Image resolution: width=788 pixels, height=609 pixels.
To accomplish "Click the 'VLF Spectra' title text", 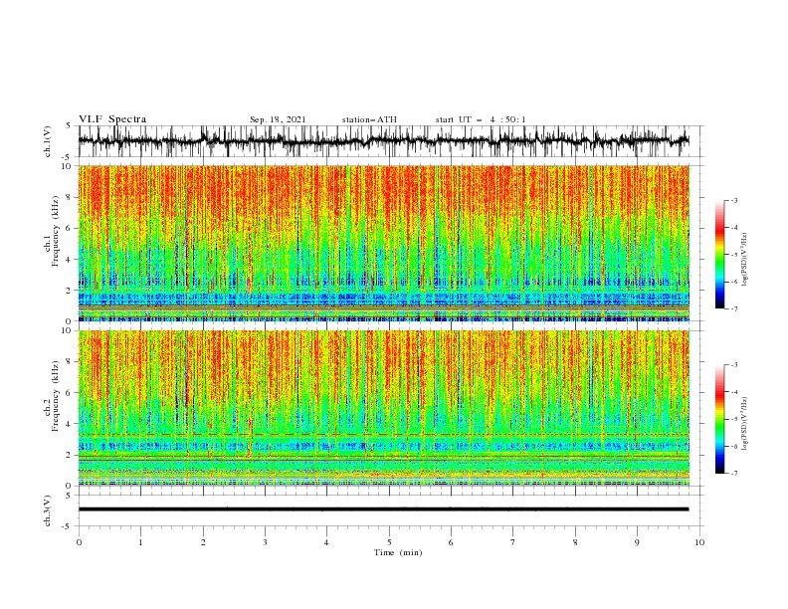I will (x=112, y=119).
